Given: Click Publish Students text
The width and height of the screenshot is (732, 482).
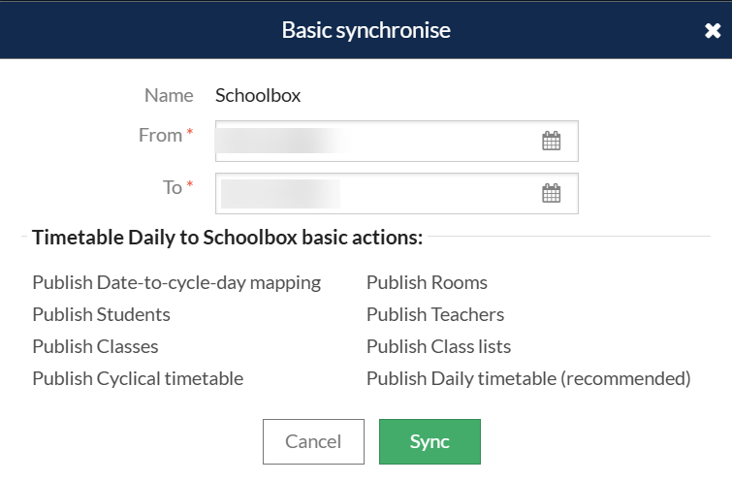Looking at the screenshot, I should coord(101,314).
